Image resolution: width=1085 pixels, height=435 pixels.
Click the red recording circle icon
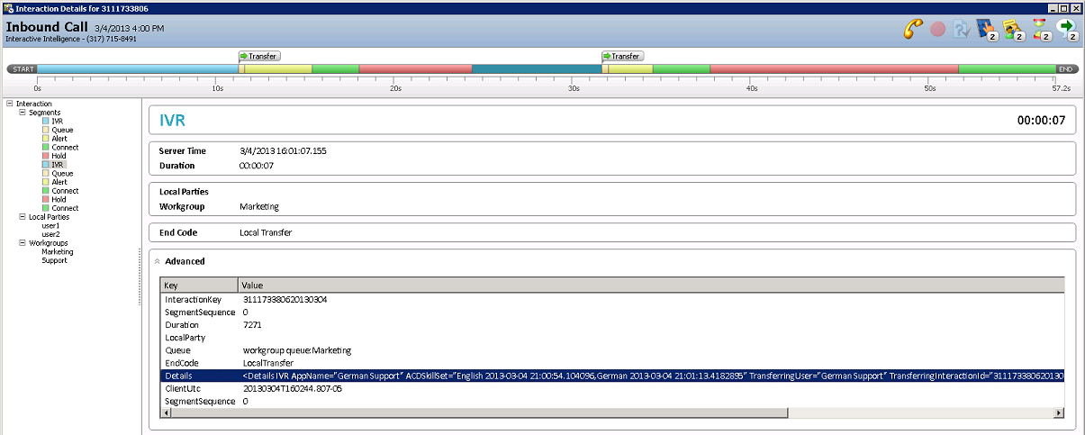coord(938,29)
